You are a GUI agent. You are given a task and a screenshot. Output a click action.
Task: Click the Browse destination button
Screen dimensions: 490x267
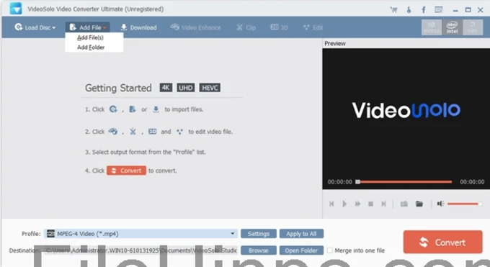259,250
